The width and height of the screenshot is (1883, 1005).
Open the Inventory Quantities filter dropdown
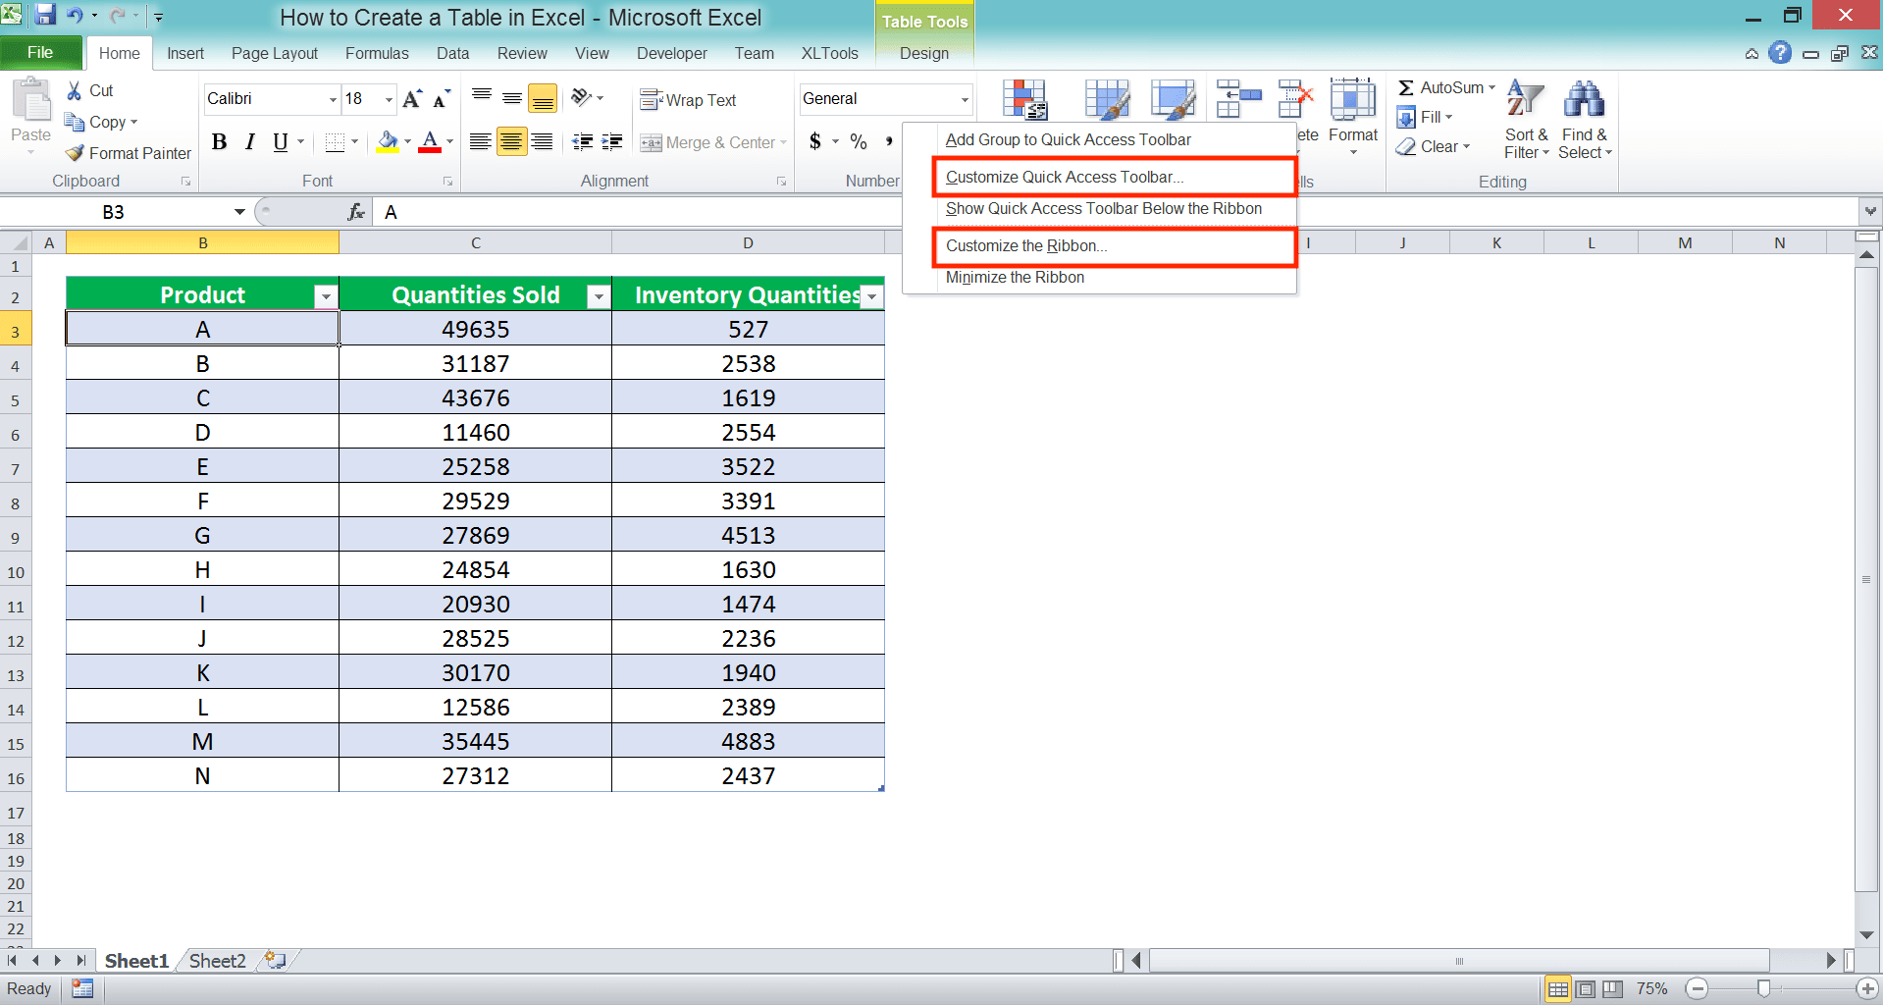pos(871,296)
